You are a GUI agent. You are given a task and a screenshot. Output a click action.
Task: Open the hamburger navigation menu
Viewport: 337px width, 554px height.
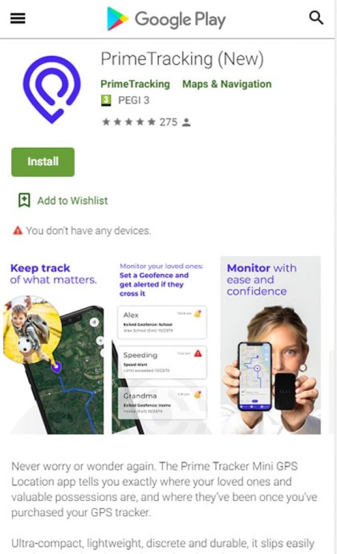pyautogui.click(x=17, y=18)
